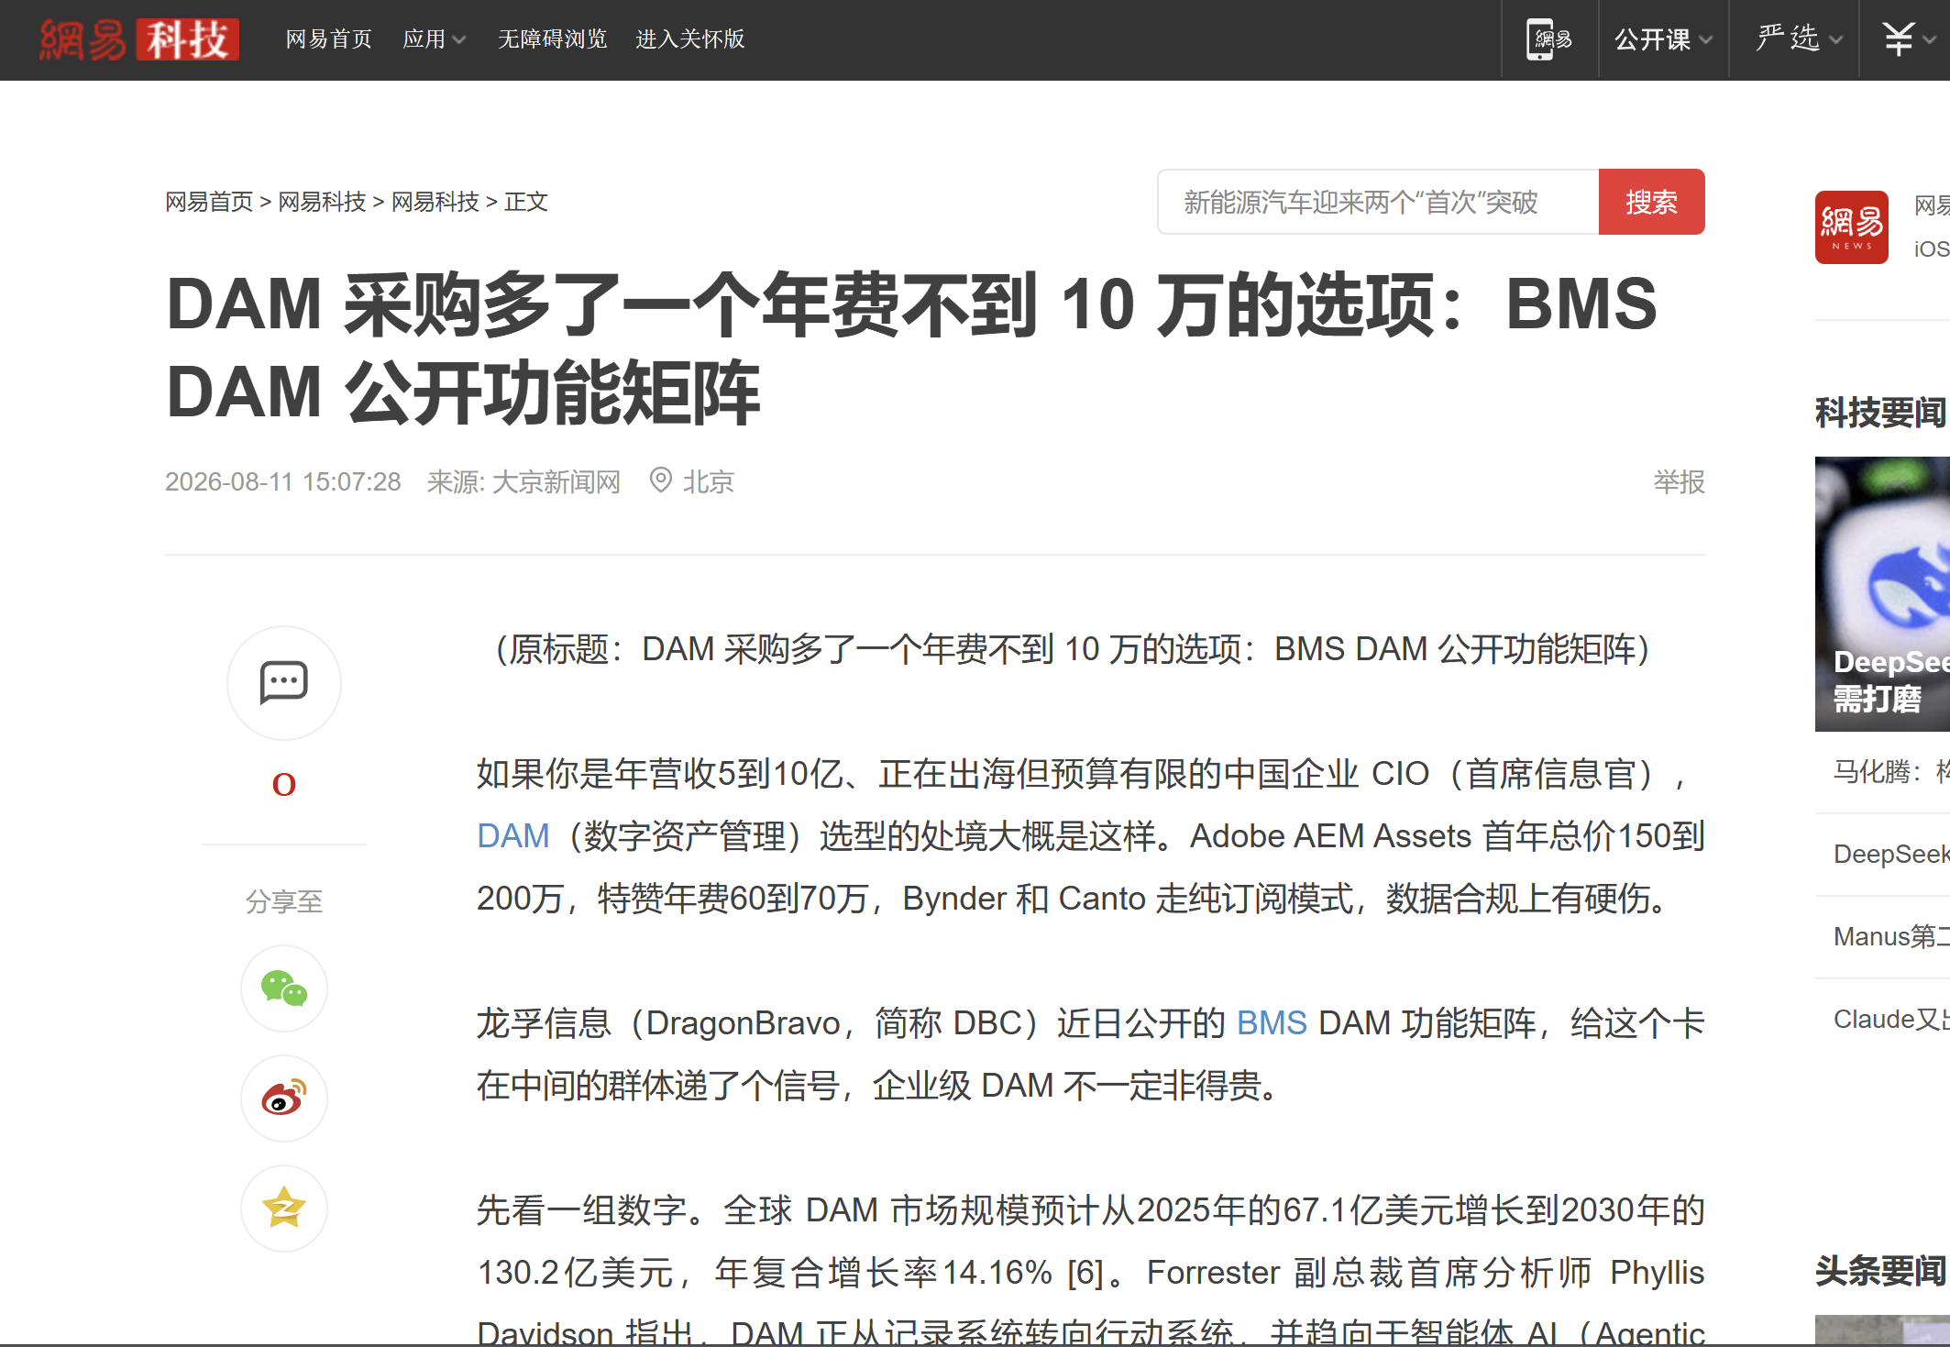Viewport: 1950px width, 1347px height.
Task: Click the NetEase News app icon
Action: tap(1851, 227)
